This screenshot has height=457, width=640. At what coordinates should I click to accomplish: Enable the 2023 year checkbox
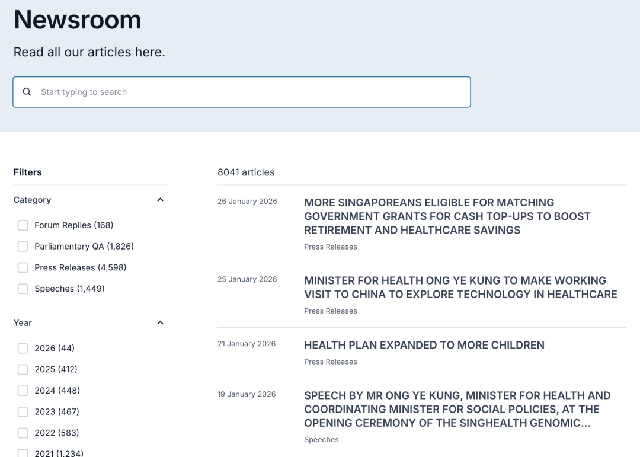[23, 412]
